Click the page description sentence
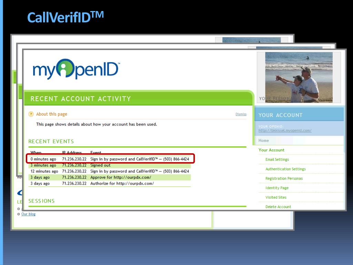The height and width of the screenshot is (265, 353). 97,124
